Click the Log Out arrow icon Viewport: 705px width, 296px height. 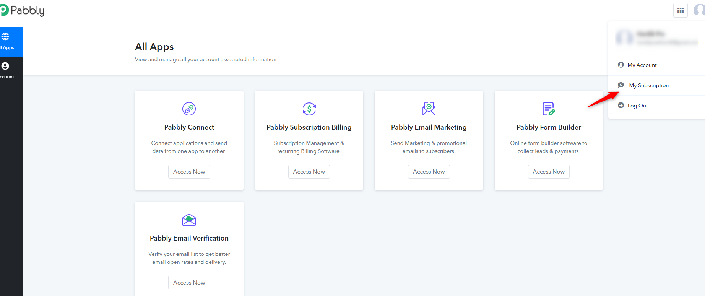point(621,105)
